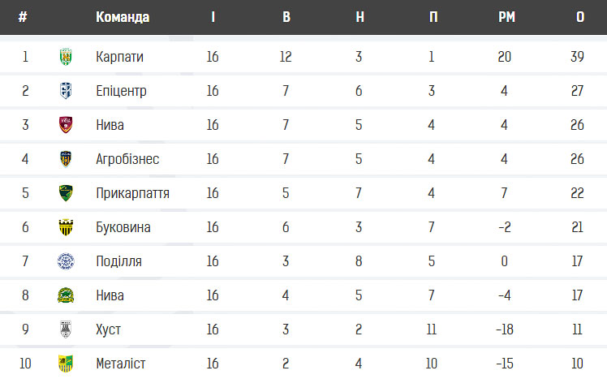Sort by the О points column header
Screen dimensions: 607x379
[x=580, y=17]
